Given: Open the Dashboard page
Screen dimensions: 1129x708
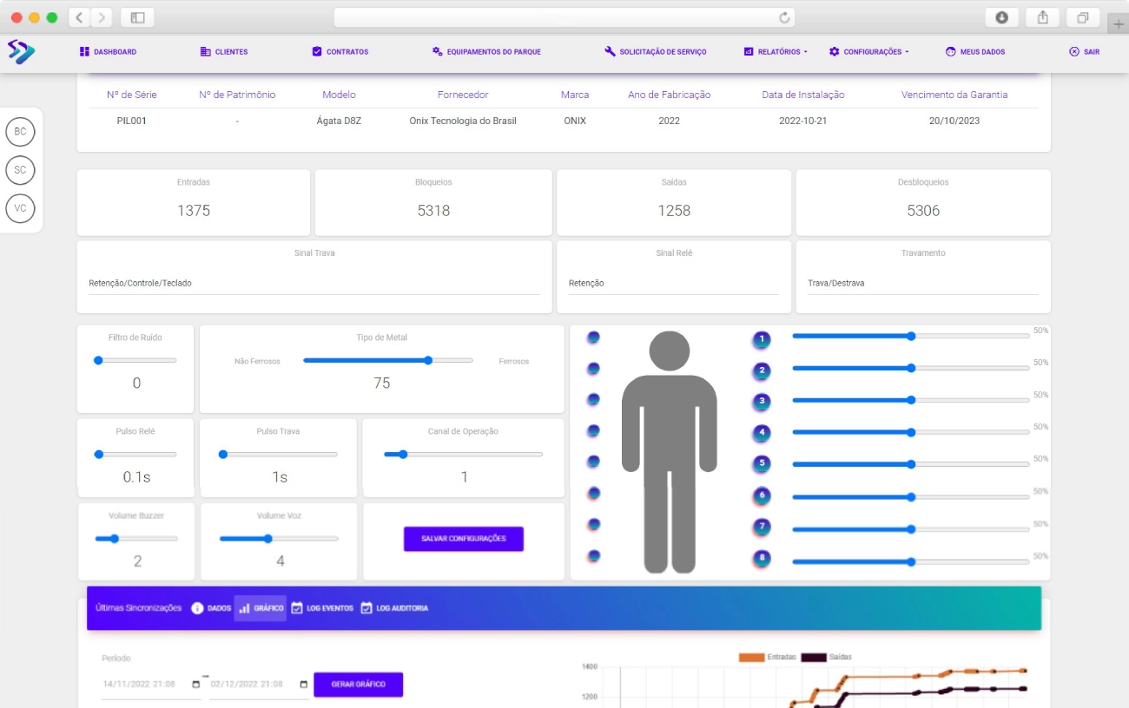Looking at the screenshot, I should pos(108,52).
